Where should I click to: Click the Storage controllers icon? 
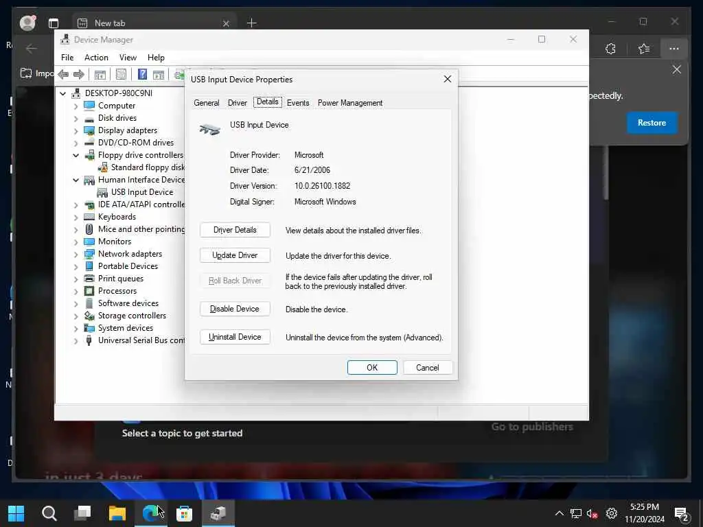(89, 316)
